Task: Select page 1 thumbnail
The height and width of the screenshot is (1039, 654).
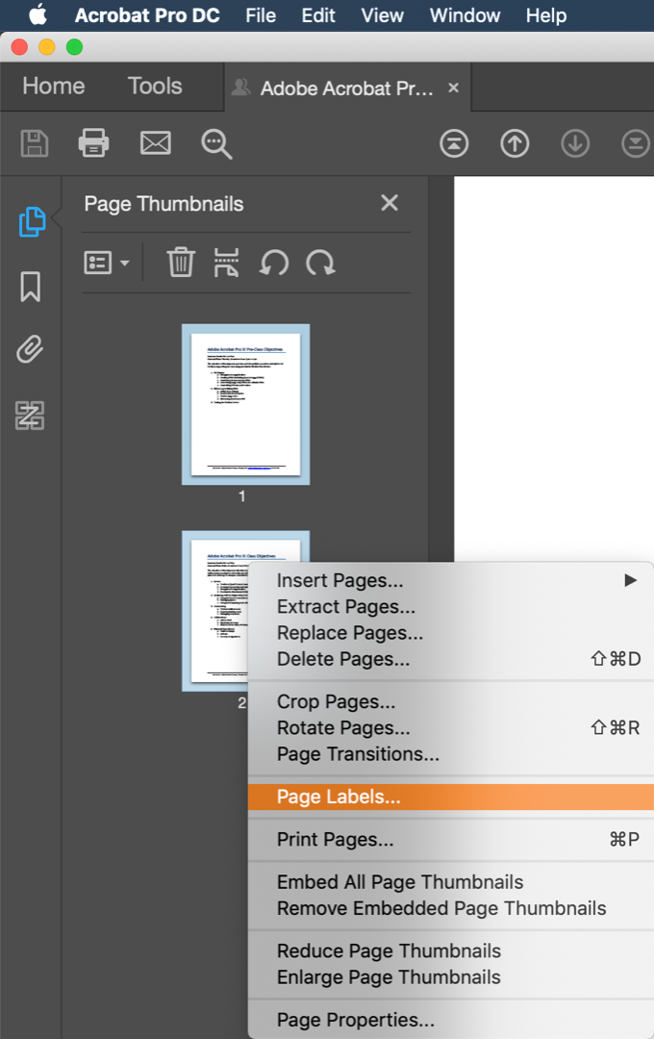Action: click(x=246, y=404)
